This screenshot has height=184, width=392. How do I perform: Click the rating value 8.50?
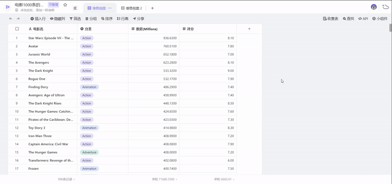[230, 103]
